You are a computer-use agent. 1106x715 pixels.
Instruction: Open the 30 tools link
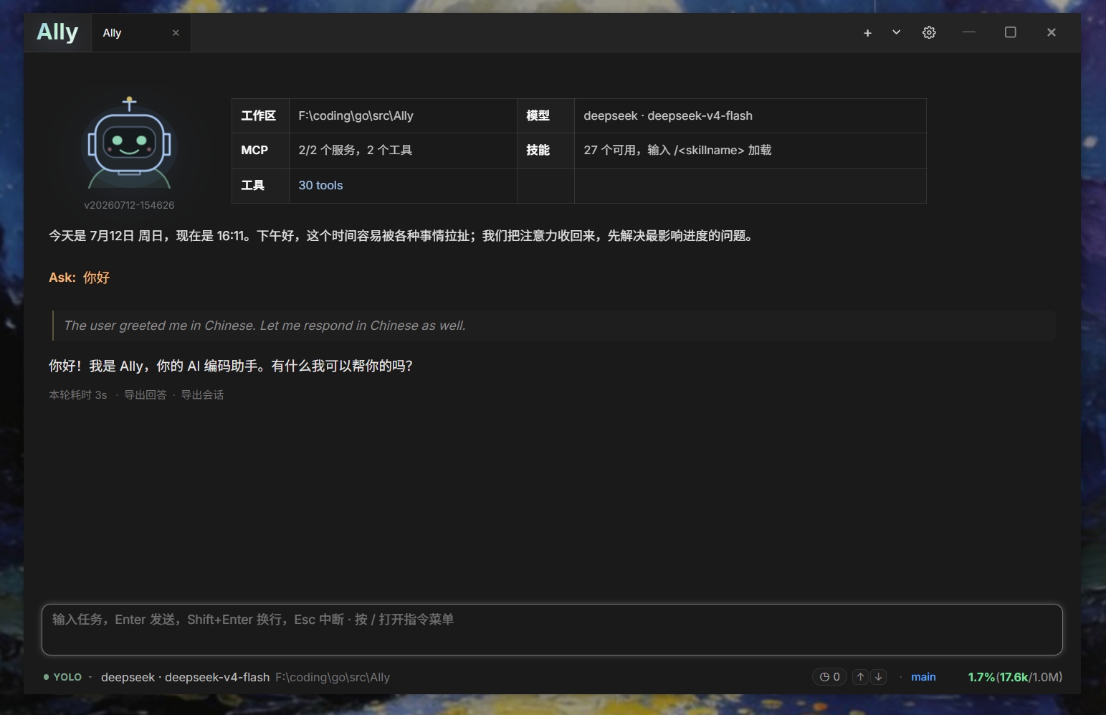coord(320,186)
